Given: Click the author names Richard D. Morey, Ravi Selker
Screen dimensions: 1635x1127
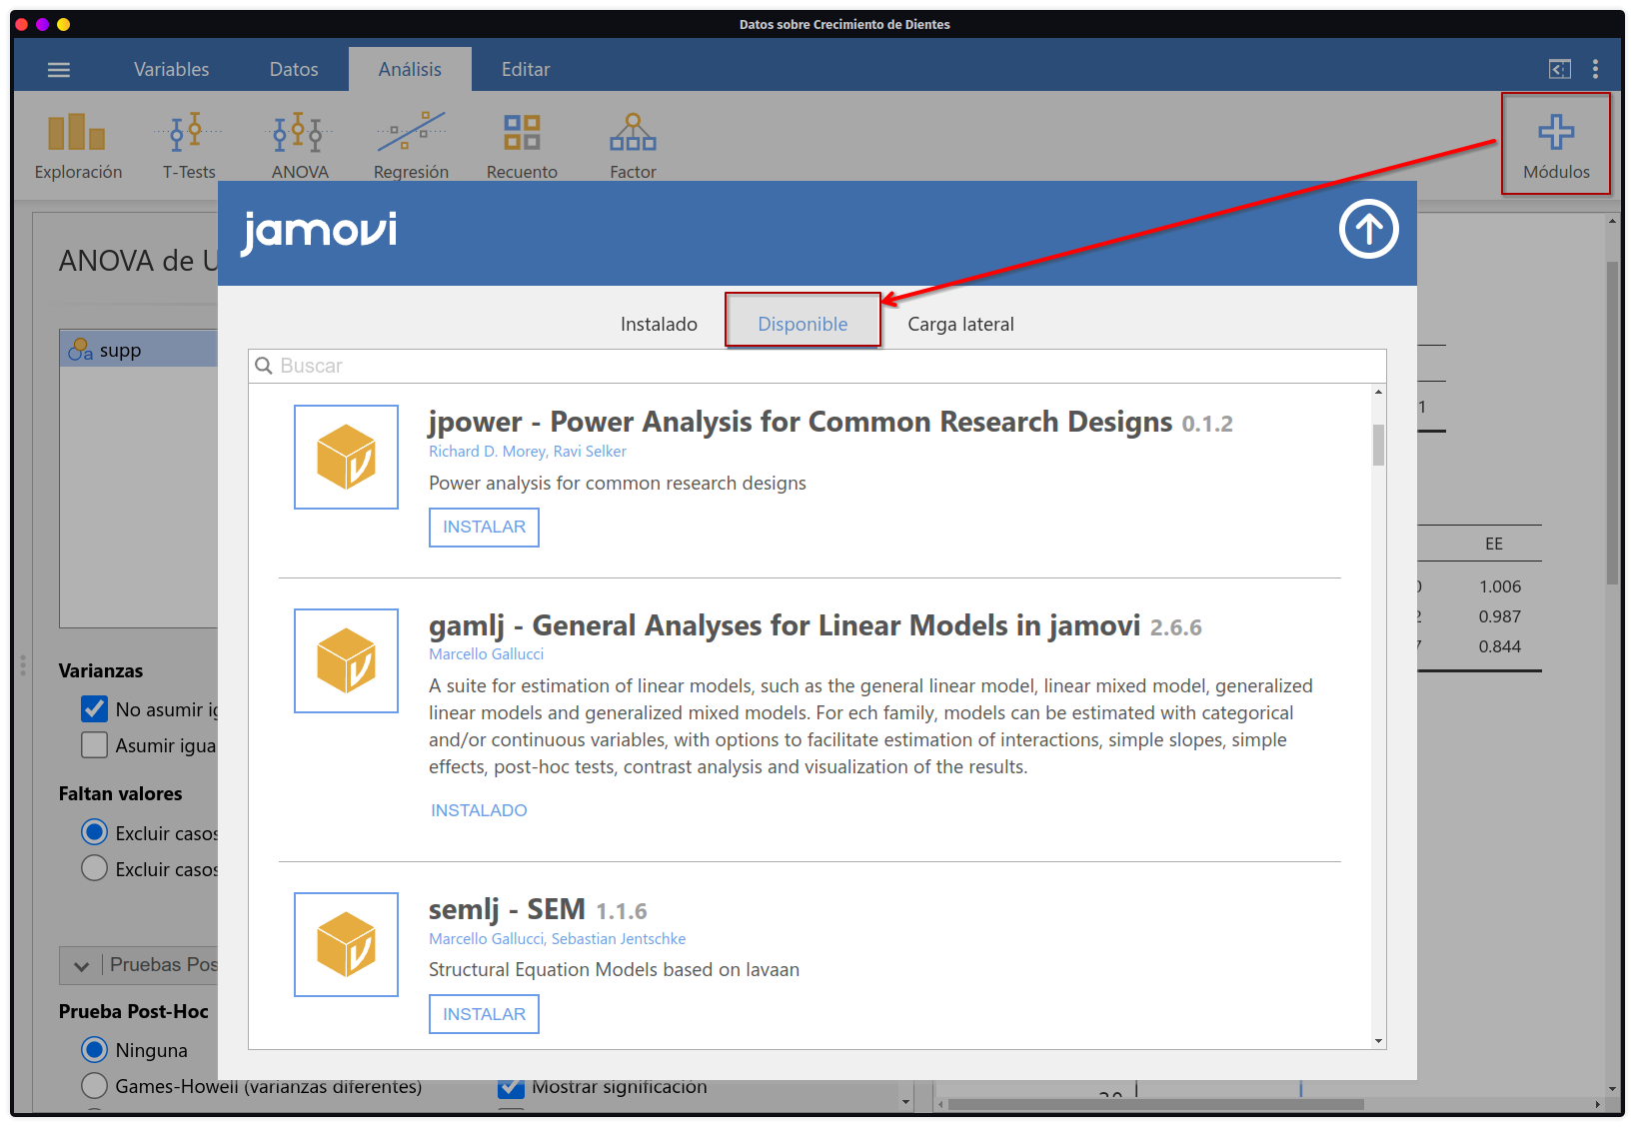Looking at the screenshot, I should [528, 452].
